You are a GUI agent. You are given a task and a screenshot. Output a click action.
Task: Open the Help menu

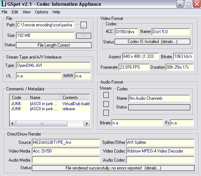56,12
